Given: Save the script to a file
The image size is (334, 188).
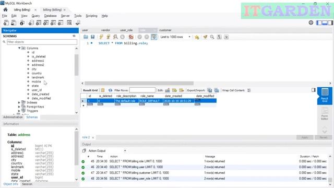Looking at the screenshot, I should point(93,37).
